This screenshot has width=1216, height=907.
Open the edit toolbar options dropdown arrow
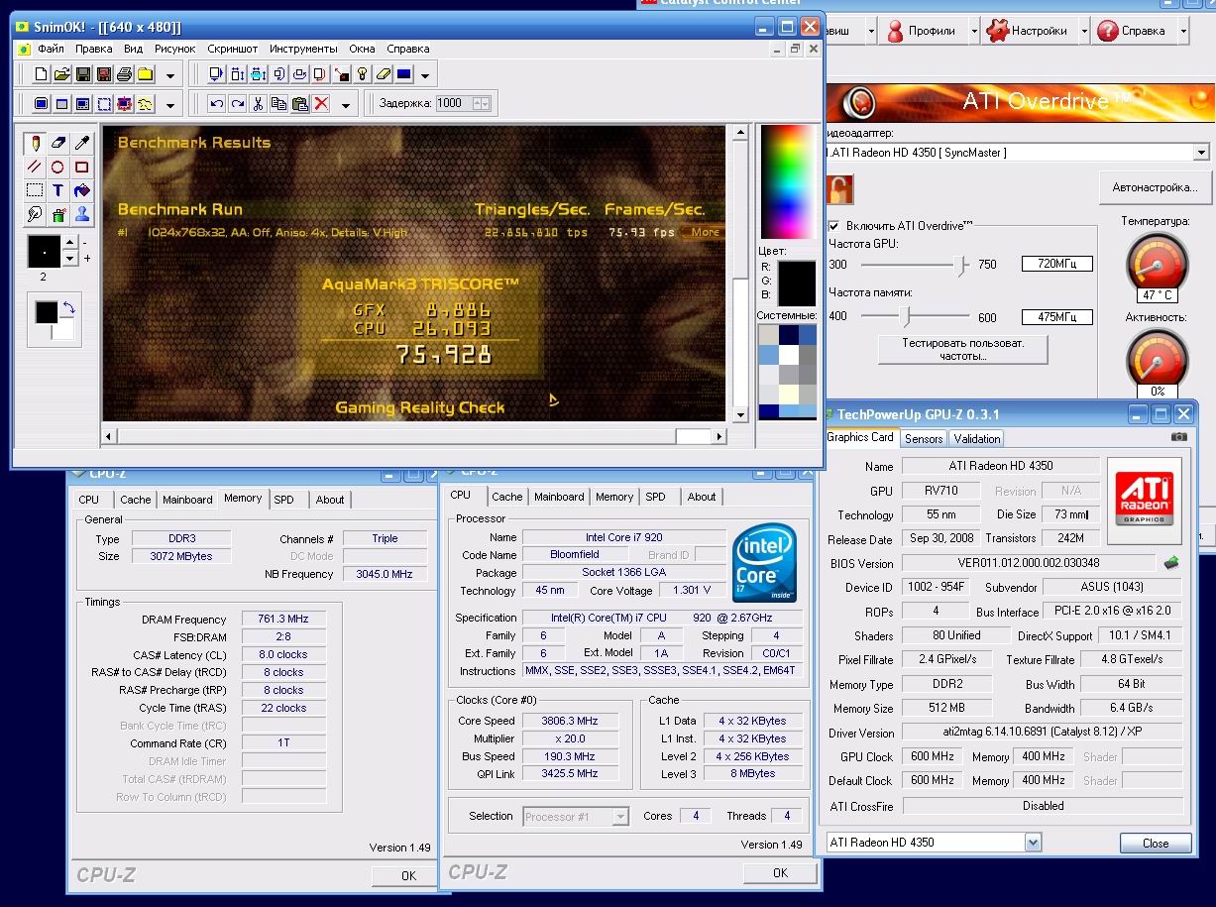point(346,105)
